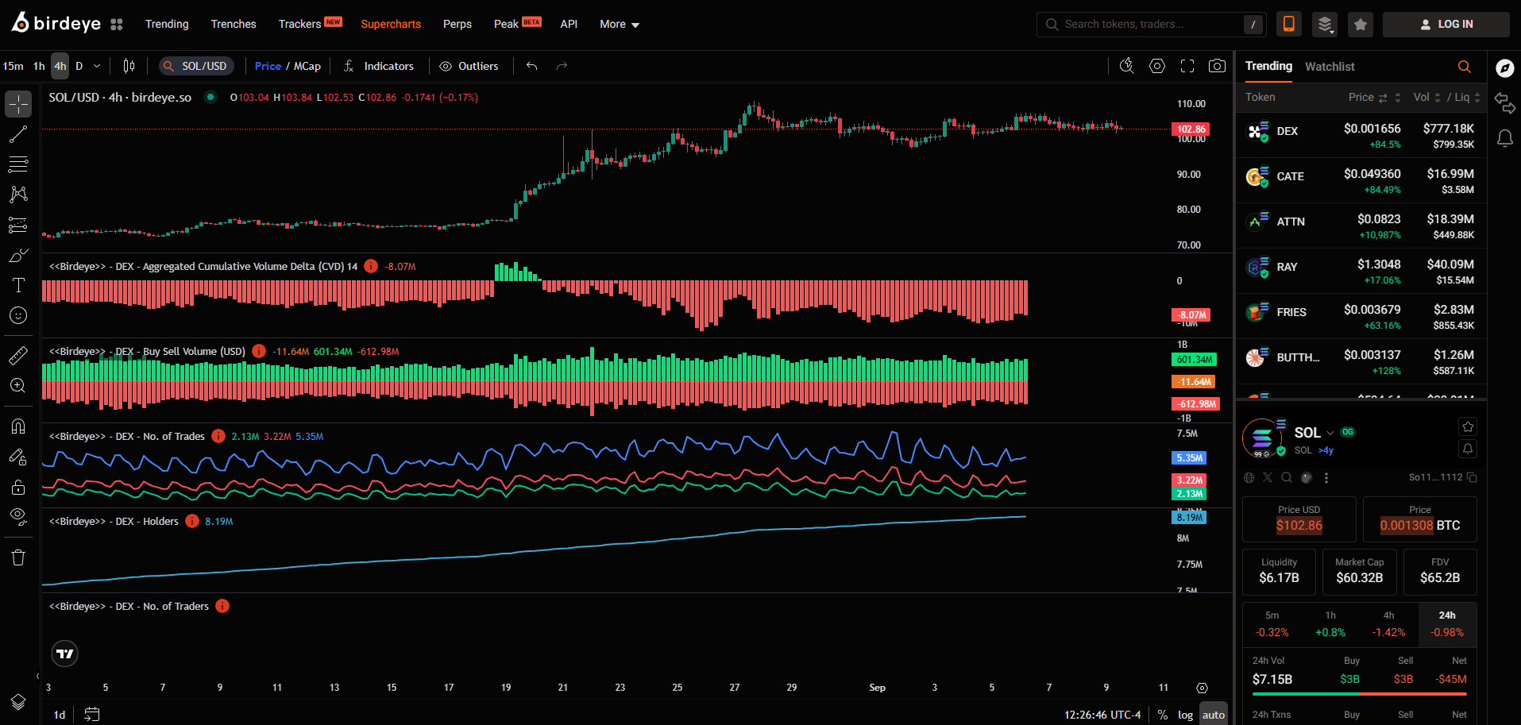The height and width of the screenshot is (725, 1521).
Task: Toggle Outliers visibility
Action: (x=469, y=66)
